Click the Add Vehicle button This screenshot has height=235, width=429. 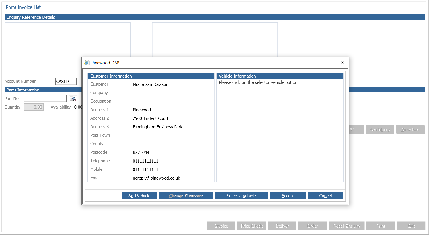(139, 196)
